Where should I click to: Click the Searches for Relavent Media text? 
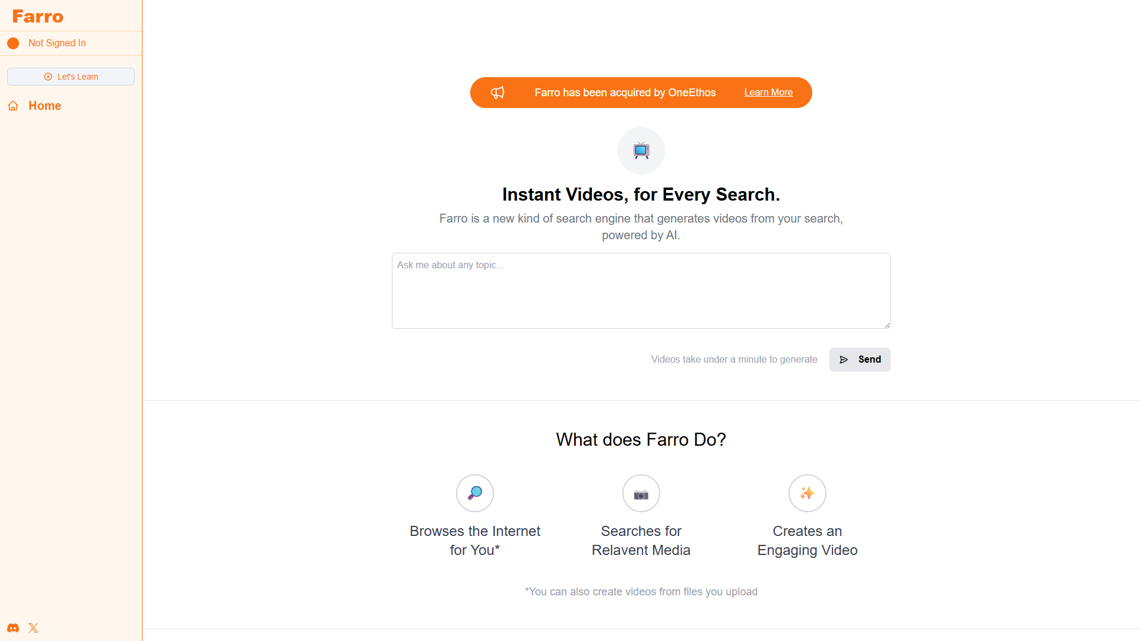(x=641, y=541)
